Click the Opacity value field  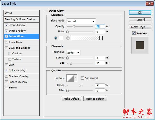point(100,27)
